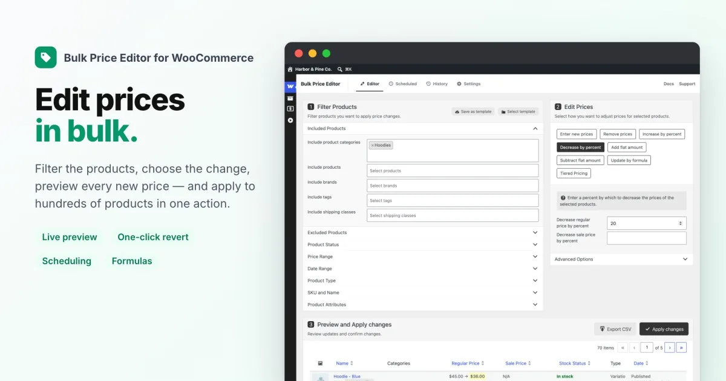Click Save as template button

point(473,112)
